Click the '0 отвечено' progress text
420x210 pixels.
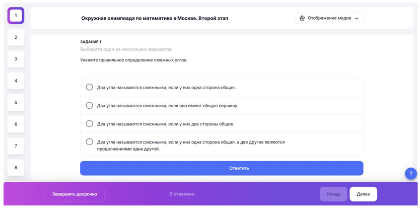tap(182, 194)
